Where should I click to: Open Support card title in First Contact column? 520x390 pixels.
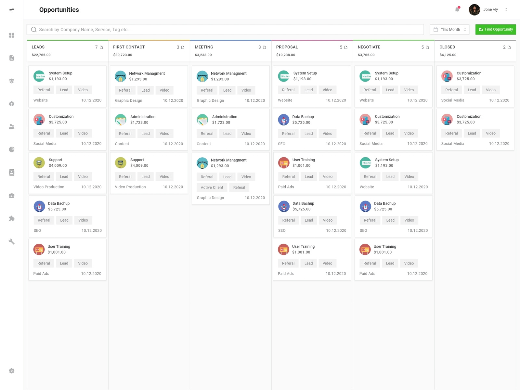(x=137, y=160)
